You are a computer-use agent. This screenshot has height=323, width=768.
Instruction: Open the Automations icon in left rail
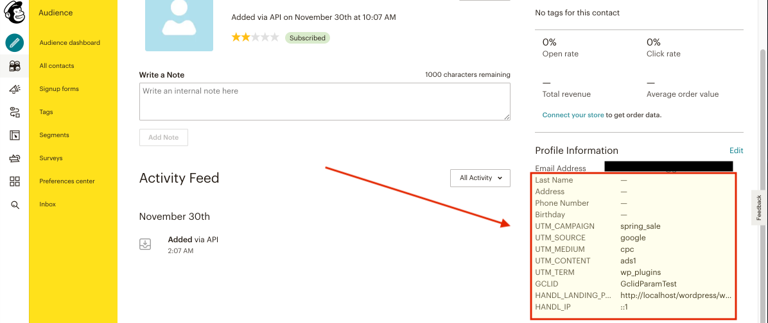(x=15, y=112)
